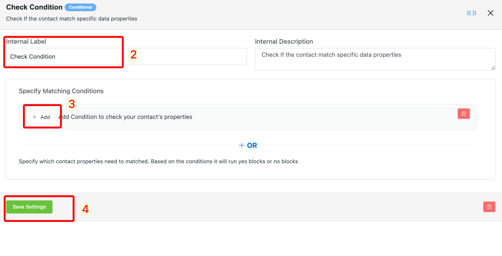Click the red annotation number 4
The height and width of the screenshot is (256, 502).
click(85, 209)
